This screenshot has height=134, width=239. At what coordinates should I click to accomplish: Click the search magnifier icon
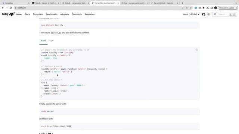215,14
